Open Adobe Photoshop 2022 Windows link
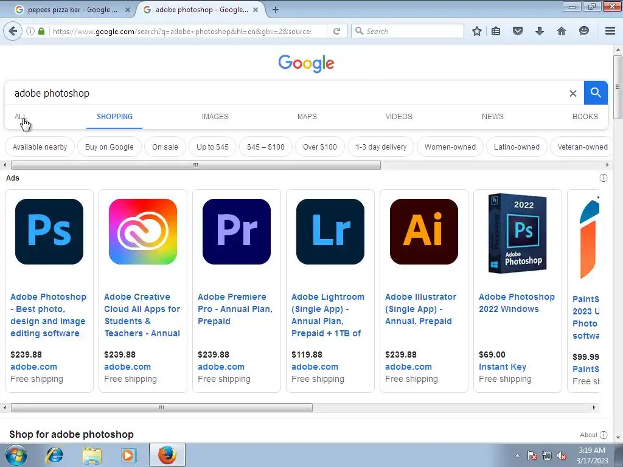 (x=517, y=303)
